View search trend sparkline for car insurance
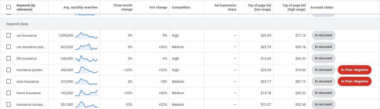Viewport: 380px width, 109px height. click(x=86, y=36)
